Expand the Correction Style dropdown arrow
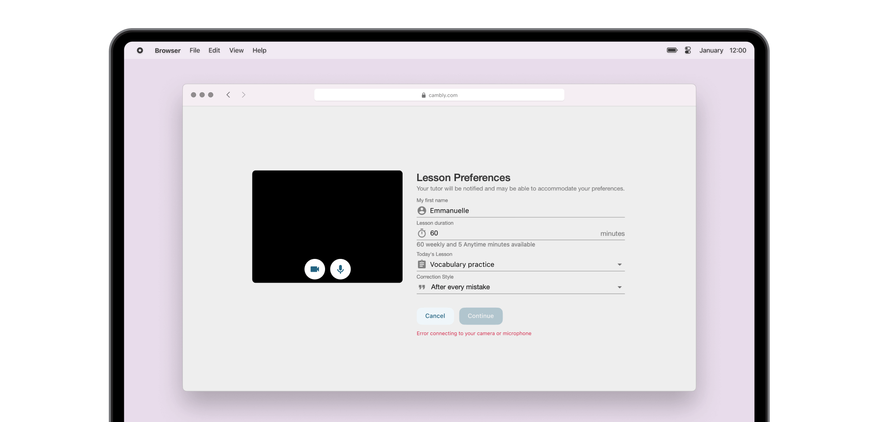 619,287
